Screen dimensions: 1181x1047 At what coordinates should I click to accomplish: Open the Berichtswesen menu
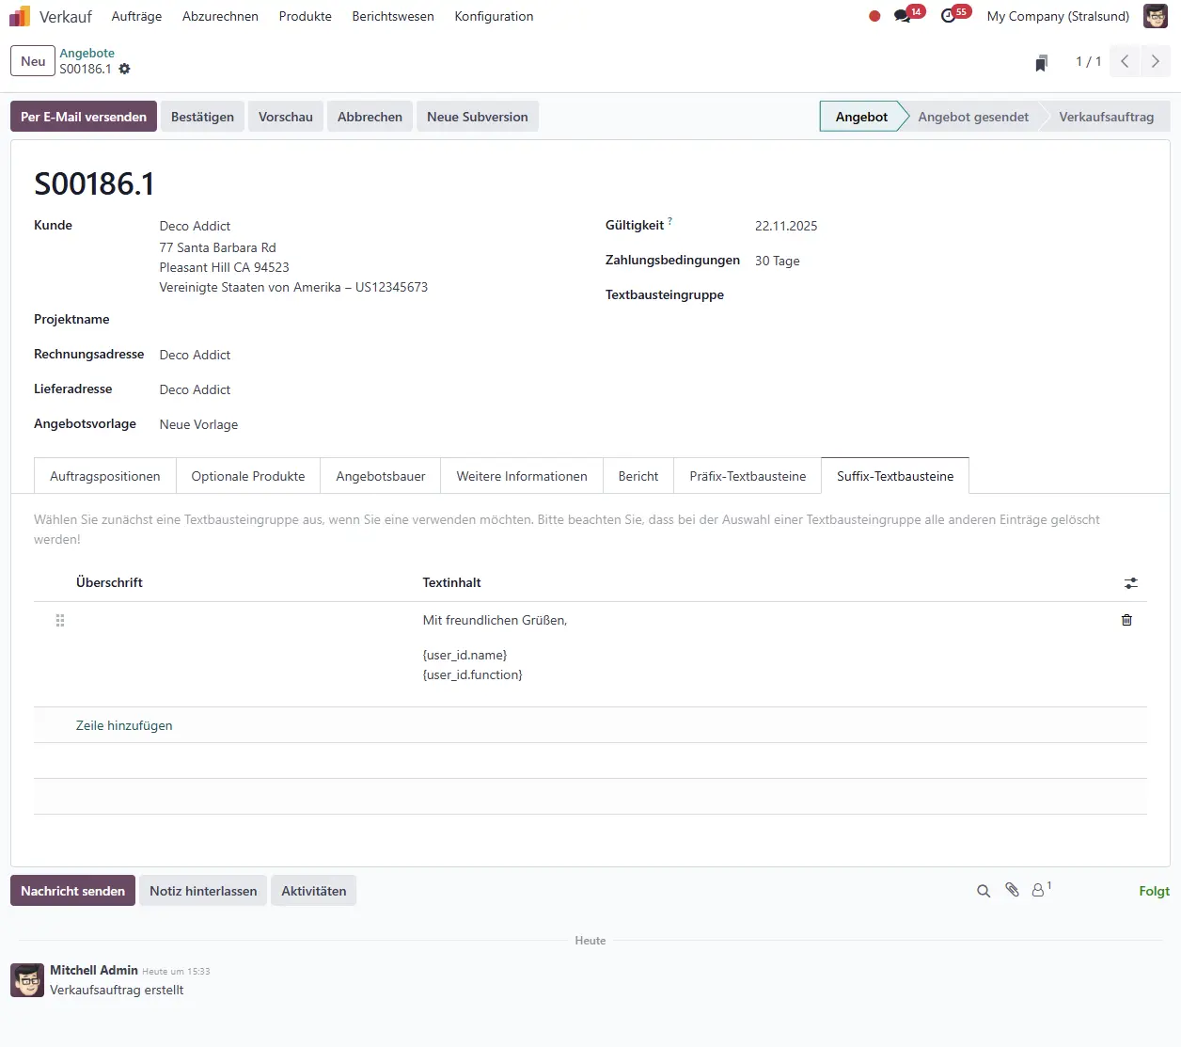click(393, 16)
